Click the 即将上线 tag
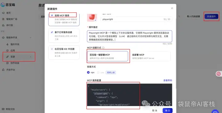The image size is (222, 113). click(111, 73)
